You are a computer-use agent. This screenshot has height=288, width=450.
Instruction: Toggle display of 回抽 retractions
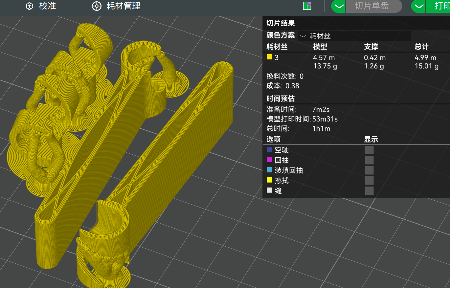(370, 160)
